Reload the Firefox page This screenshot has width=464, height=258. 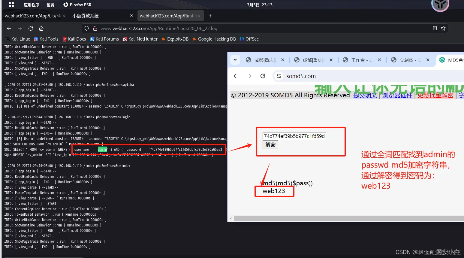[31, 28]
